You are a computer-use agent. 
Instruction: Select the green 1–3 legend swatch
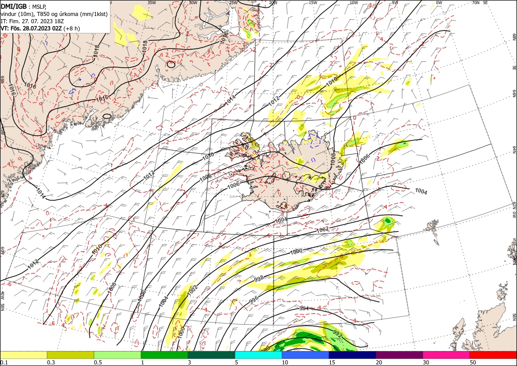pyautogui.click(x=164, y=355)
